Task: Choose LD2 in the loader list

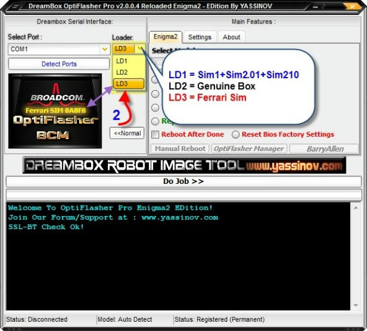Action: click(128, 72)
